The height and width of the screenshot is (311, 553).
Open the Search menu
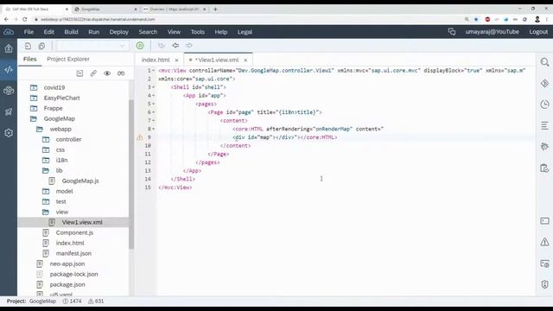[x=148, y=32]
